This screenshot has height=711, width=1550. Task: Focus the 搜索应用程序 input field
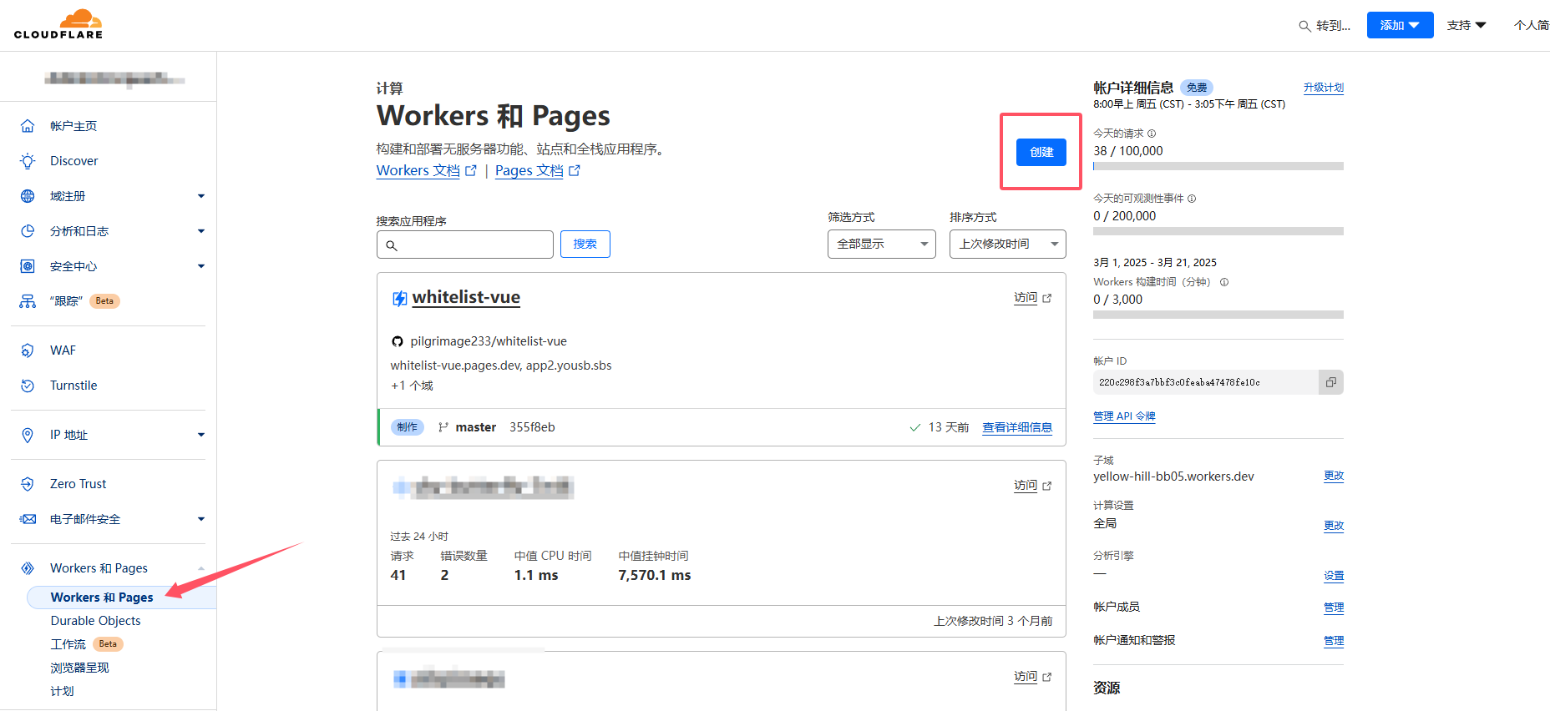pos(465,245)
